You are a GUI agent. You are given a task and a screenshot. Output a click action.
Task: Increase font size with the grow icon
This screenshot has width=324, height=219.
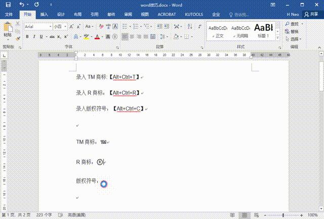(71, 26)
